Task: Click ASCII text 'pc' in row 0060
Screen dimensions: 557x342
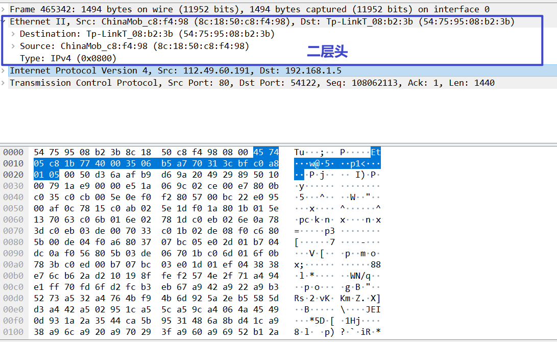Action: click(304, 220)
